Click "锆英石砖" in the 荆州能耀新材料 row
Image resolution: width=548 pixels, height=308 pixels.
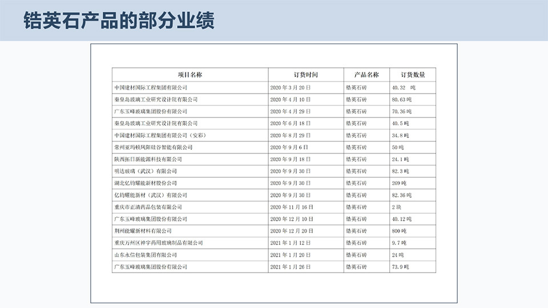(x=356, y=231)
